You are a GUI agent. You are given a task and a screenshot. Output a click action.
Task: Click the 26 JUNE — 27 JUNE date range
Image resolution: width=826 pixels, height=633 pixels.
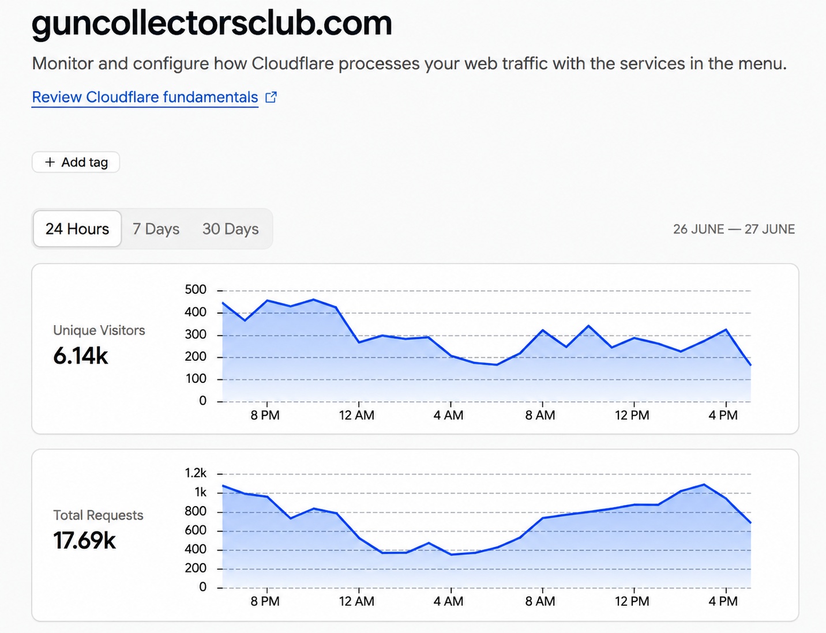(734, 229)
